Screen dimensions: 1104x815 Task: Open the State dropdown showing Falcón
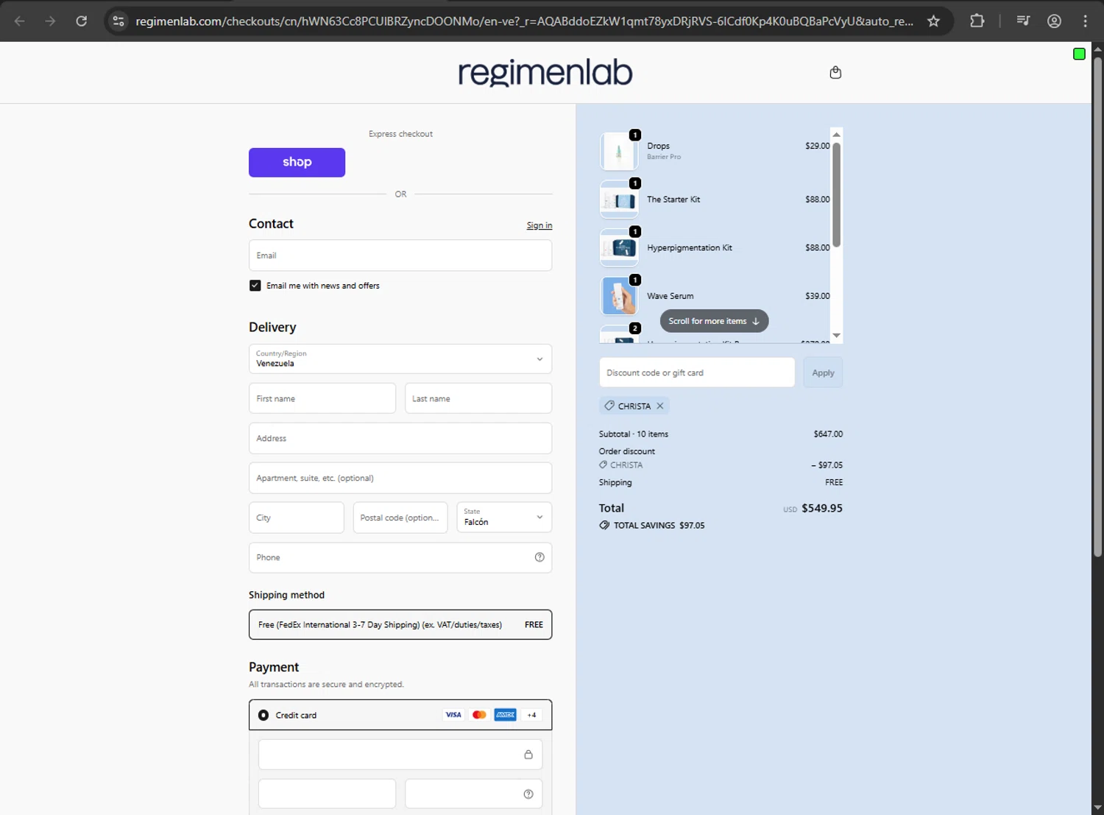504,518
